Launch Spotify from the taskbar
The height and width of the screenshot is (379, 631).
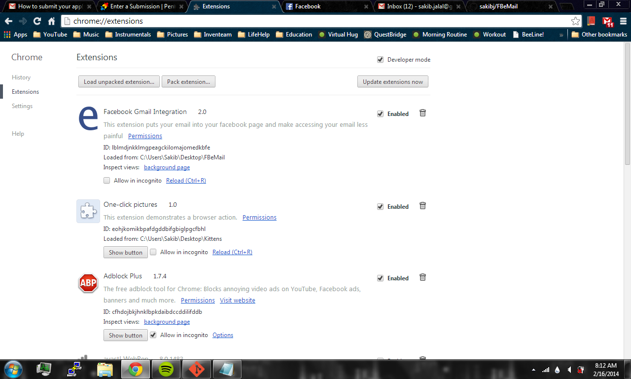(x=166, y=369)
